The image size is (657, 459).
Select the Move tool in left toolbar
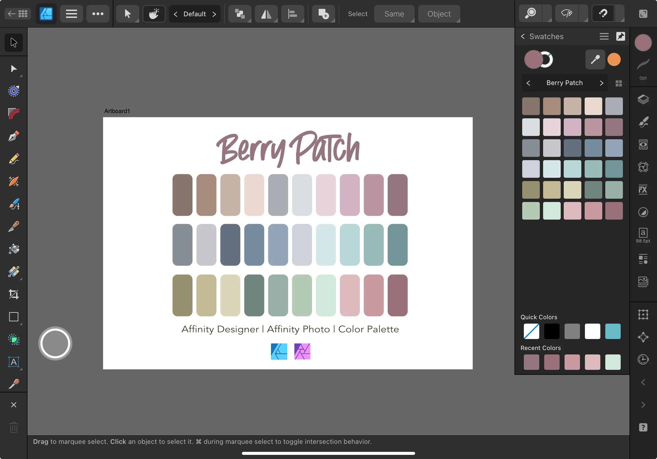click(x=13, y=42)
